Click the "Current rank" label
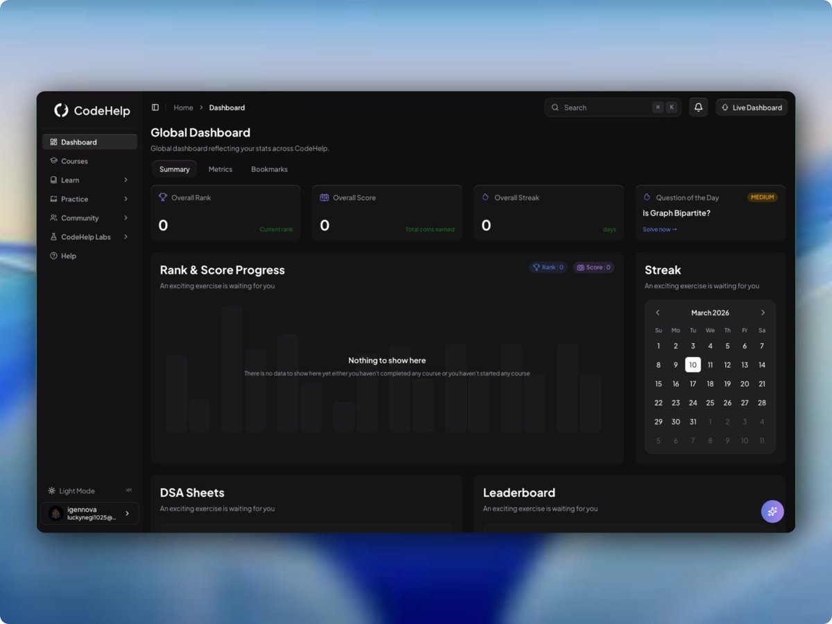The width and height of the screenshot is (832, 624). coord(276,229)
